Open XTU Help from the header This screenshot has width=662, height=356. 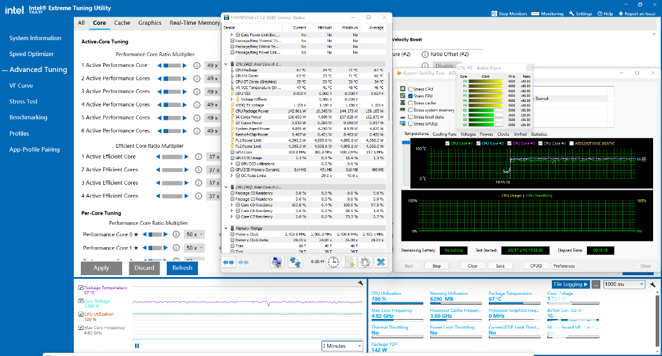(605, 13)
